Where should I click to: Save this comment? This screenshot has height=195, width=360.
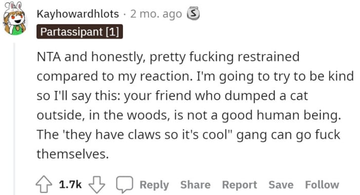click(x=281, y=185)
